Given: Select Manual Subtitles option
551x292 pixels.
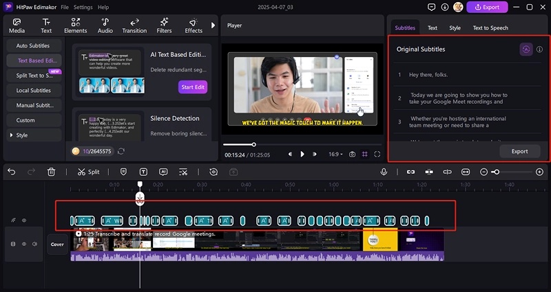Looking at the screenshot, I should [x=34, y=105].
